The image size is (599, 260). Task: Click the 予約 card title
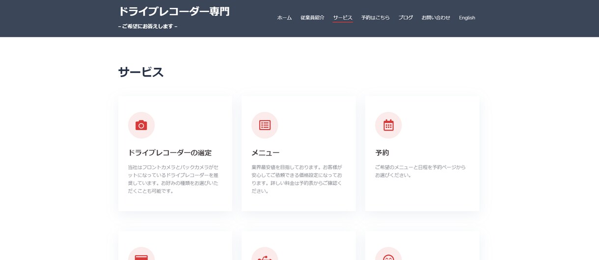pos(382,153)
